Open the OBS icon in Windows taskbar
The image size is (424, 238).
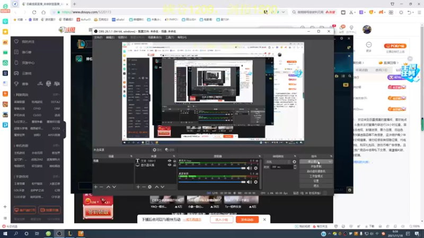tap(59, 234)
